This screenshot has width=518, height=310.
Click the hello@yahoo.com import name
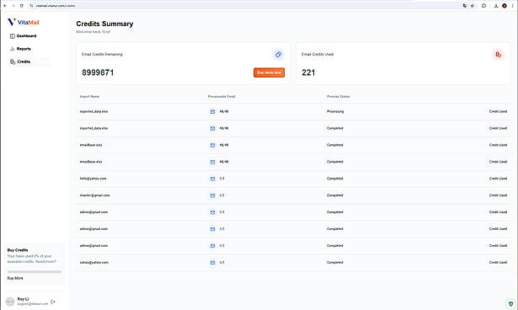click(x=93, y=179)
